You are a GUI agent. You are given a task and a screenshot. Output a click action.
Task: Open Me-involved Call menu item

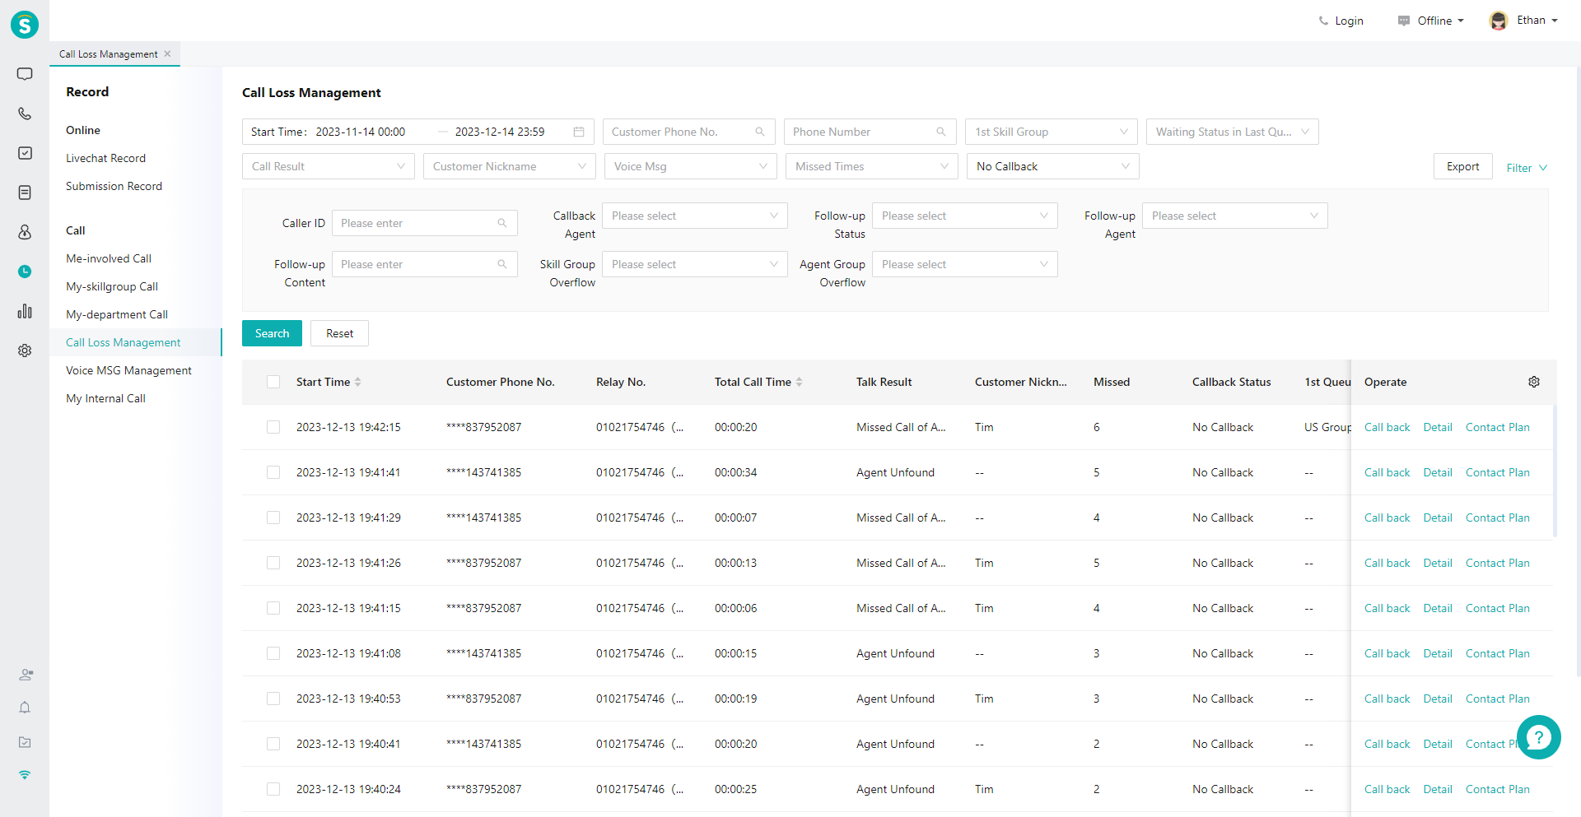[109, 258]
